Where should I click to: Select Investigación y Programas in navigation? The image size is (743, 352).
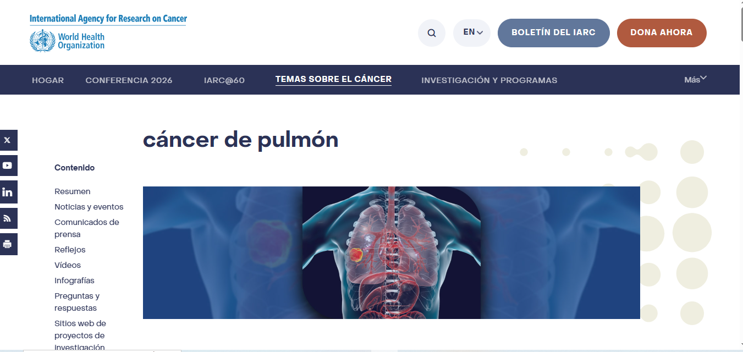[489, 80]
